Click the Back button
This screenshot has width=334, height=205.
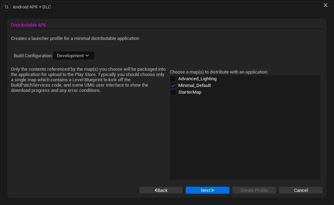pos(161,190)
